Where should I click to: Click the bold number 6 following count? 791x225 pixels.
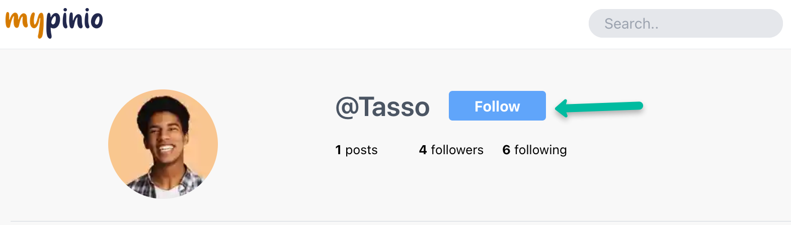pyautogui.click(x=506, y=150)
